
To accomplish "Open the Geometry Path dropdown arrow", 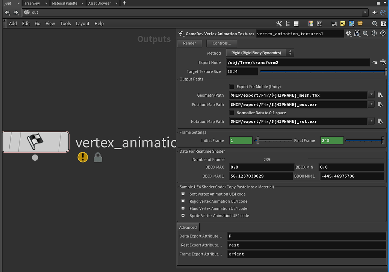I will click(x=371, y=95).
